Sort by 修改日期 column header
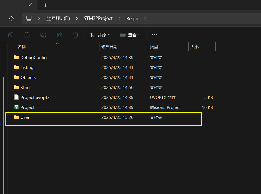The image size is (261, 194). (109, 47)
